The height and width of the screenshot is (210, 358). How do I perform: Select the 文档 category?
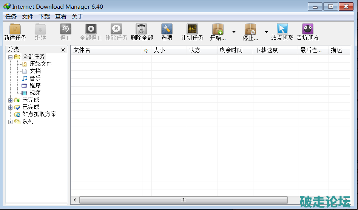[x=35, y=71]
